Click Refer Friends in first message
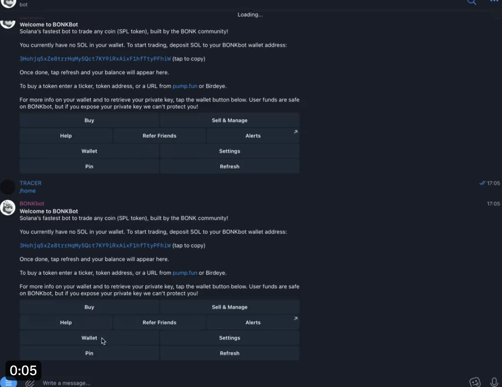 [x=160, y=136]
